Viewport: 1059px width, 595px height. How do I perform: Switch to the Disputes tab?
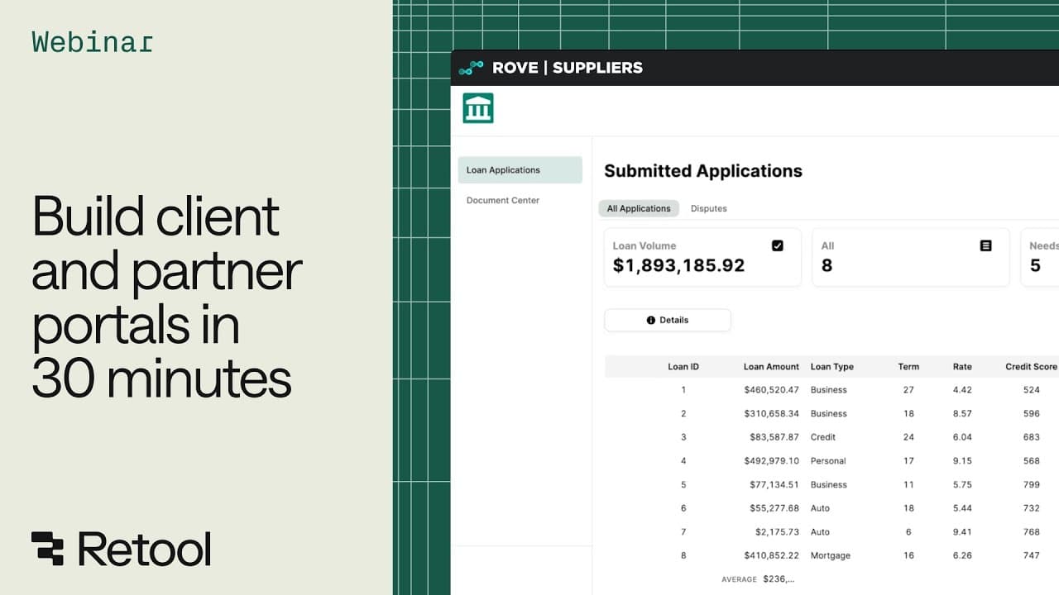tap(708, 208)
